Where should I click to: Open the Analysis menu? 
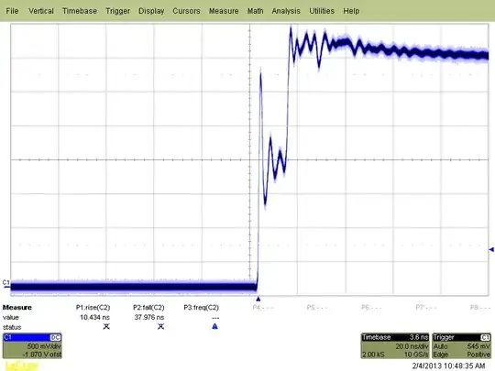(286, 11)
